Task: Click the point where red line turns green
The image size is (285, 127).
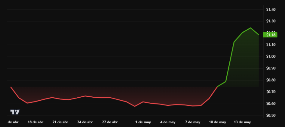Action: 217,87
